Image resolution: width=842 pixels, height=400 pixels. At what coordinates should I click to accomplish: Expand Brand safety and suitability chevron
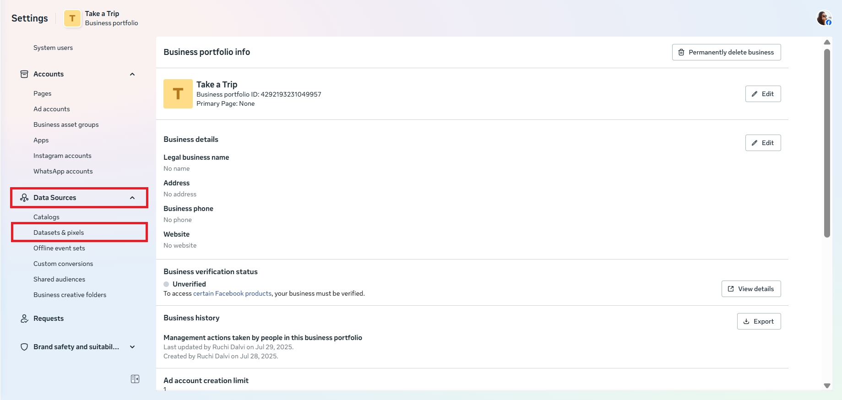point(132,347)
